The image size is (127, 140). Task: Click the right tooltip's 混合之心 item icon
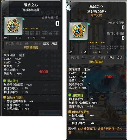click(78, 31)
